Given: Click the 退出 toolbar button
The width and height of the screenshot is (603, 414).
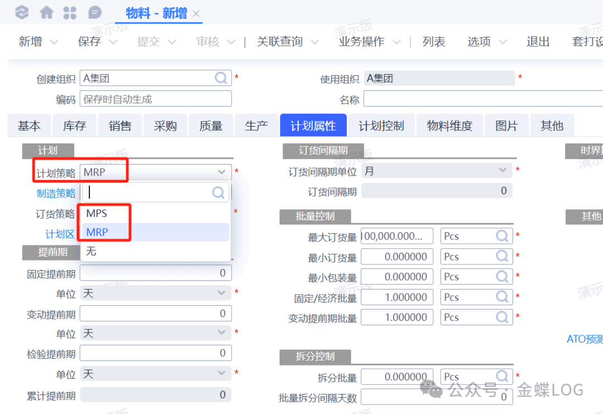Looking at the screenshot, I should [538, 42].
